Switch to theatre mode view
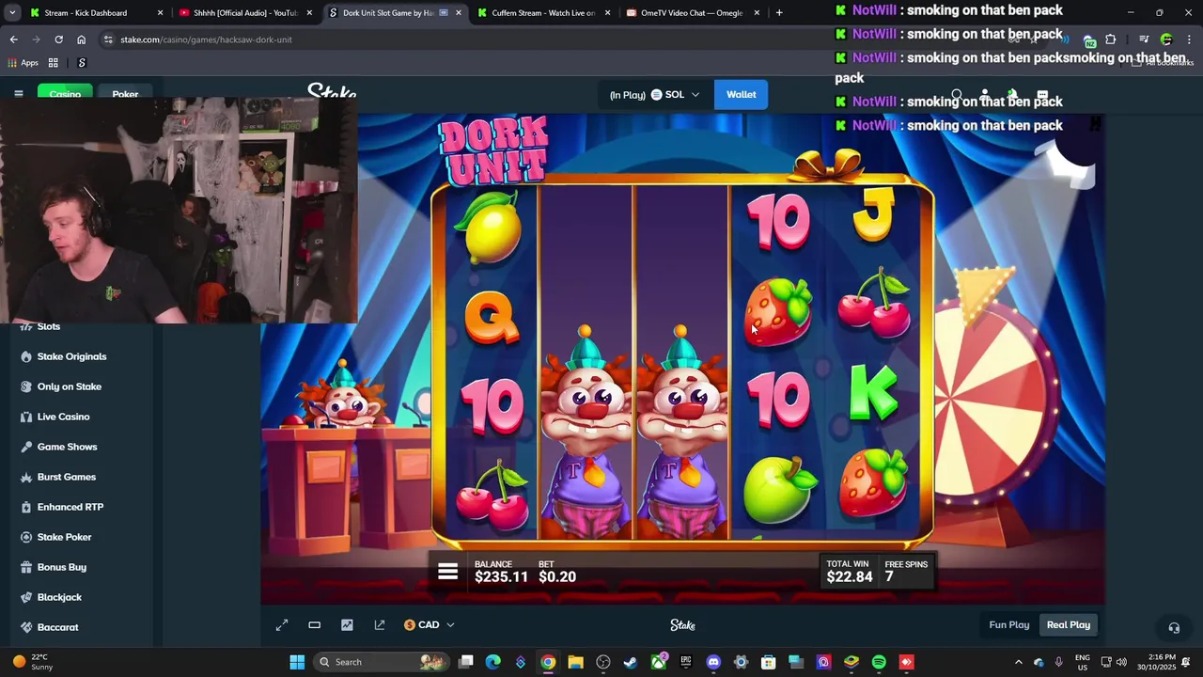Viewport: 1203px width, 677px height. pyautogui.click(x=315, y=625)
